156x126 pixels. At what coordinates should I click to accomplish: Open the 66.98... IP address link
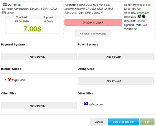[x=18, y=5]
